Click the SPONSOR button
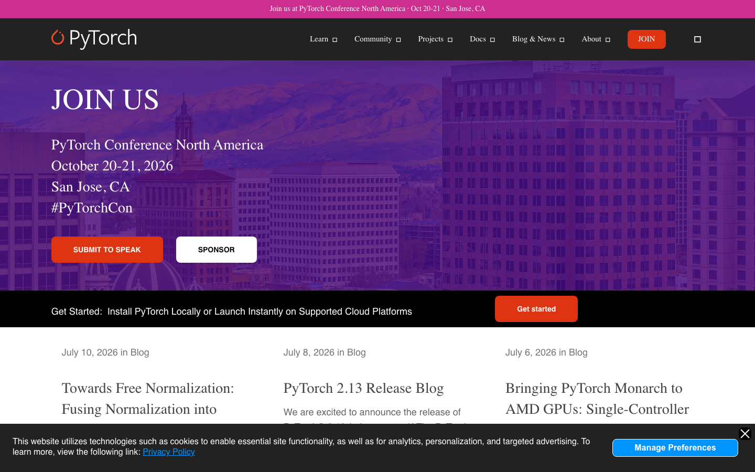Viewport: 755px width, 472px height. (x=217, y=250)
